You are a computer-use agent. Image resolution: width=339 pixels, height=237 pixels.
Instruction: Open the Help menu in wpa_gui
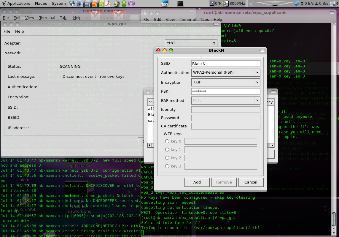tap(20, 31)
